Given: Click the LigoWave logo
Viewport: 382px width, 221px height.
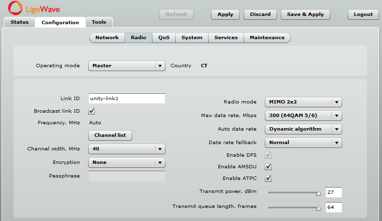Looking at the screenshot, I should pos(34,9).
